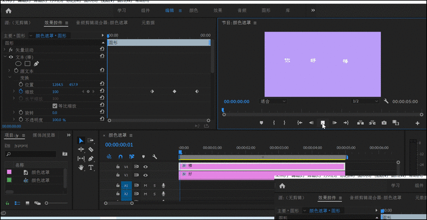Switch to 图形 workspace
427x220 pixels.
pyautogui.click(x=266, y=10)
